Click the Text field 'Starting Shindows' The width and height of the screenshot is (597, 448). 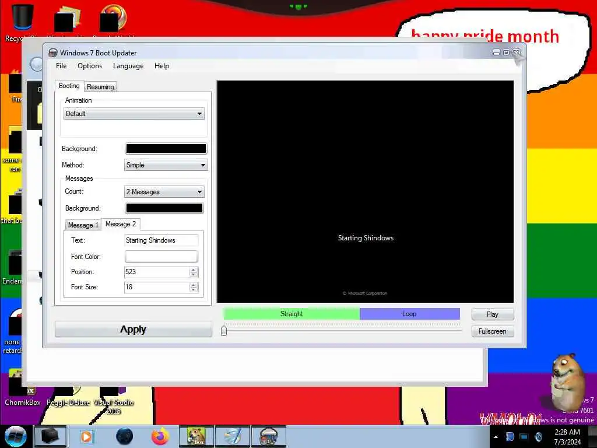pos(161,240)
